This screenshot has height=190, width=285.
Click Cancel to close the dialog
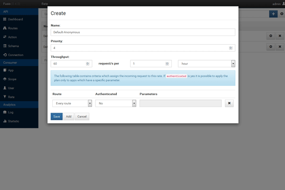click(82, 116)
